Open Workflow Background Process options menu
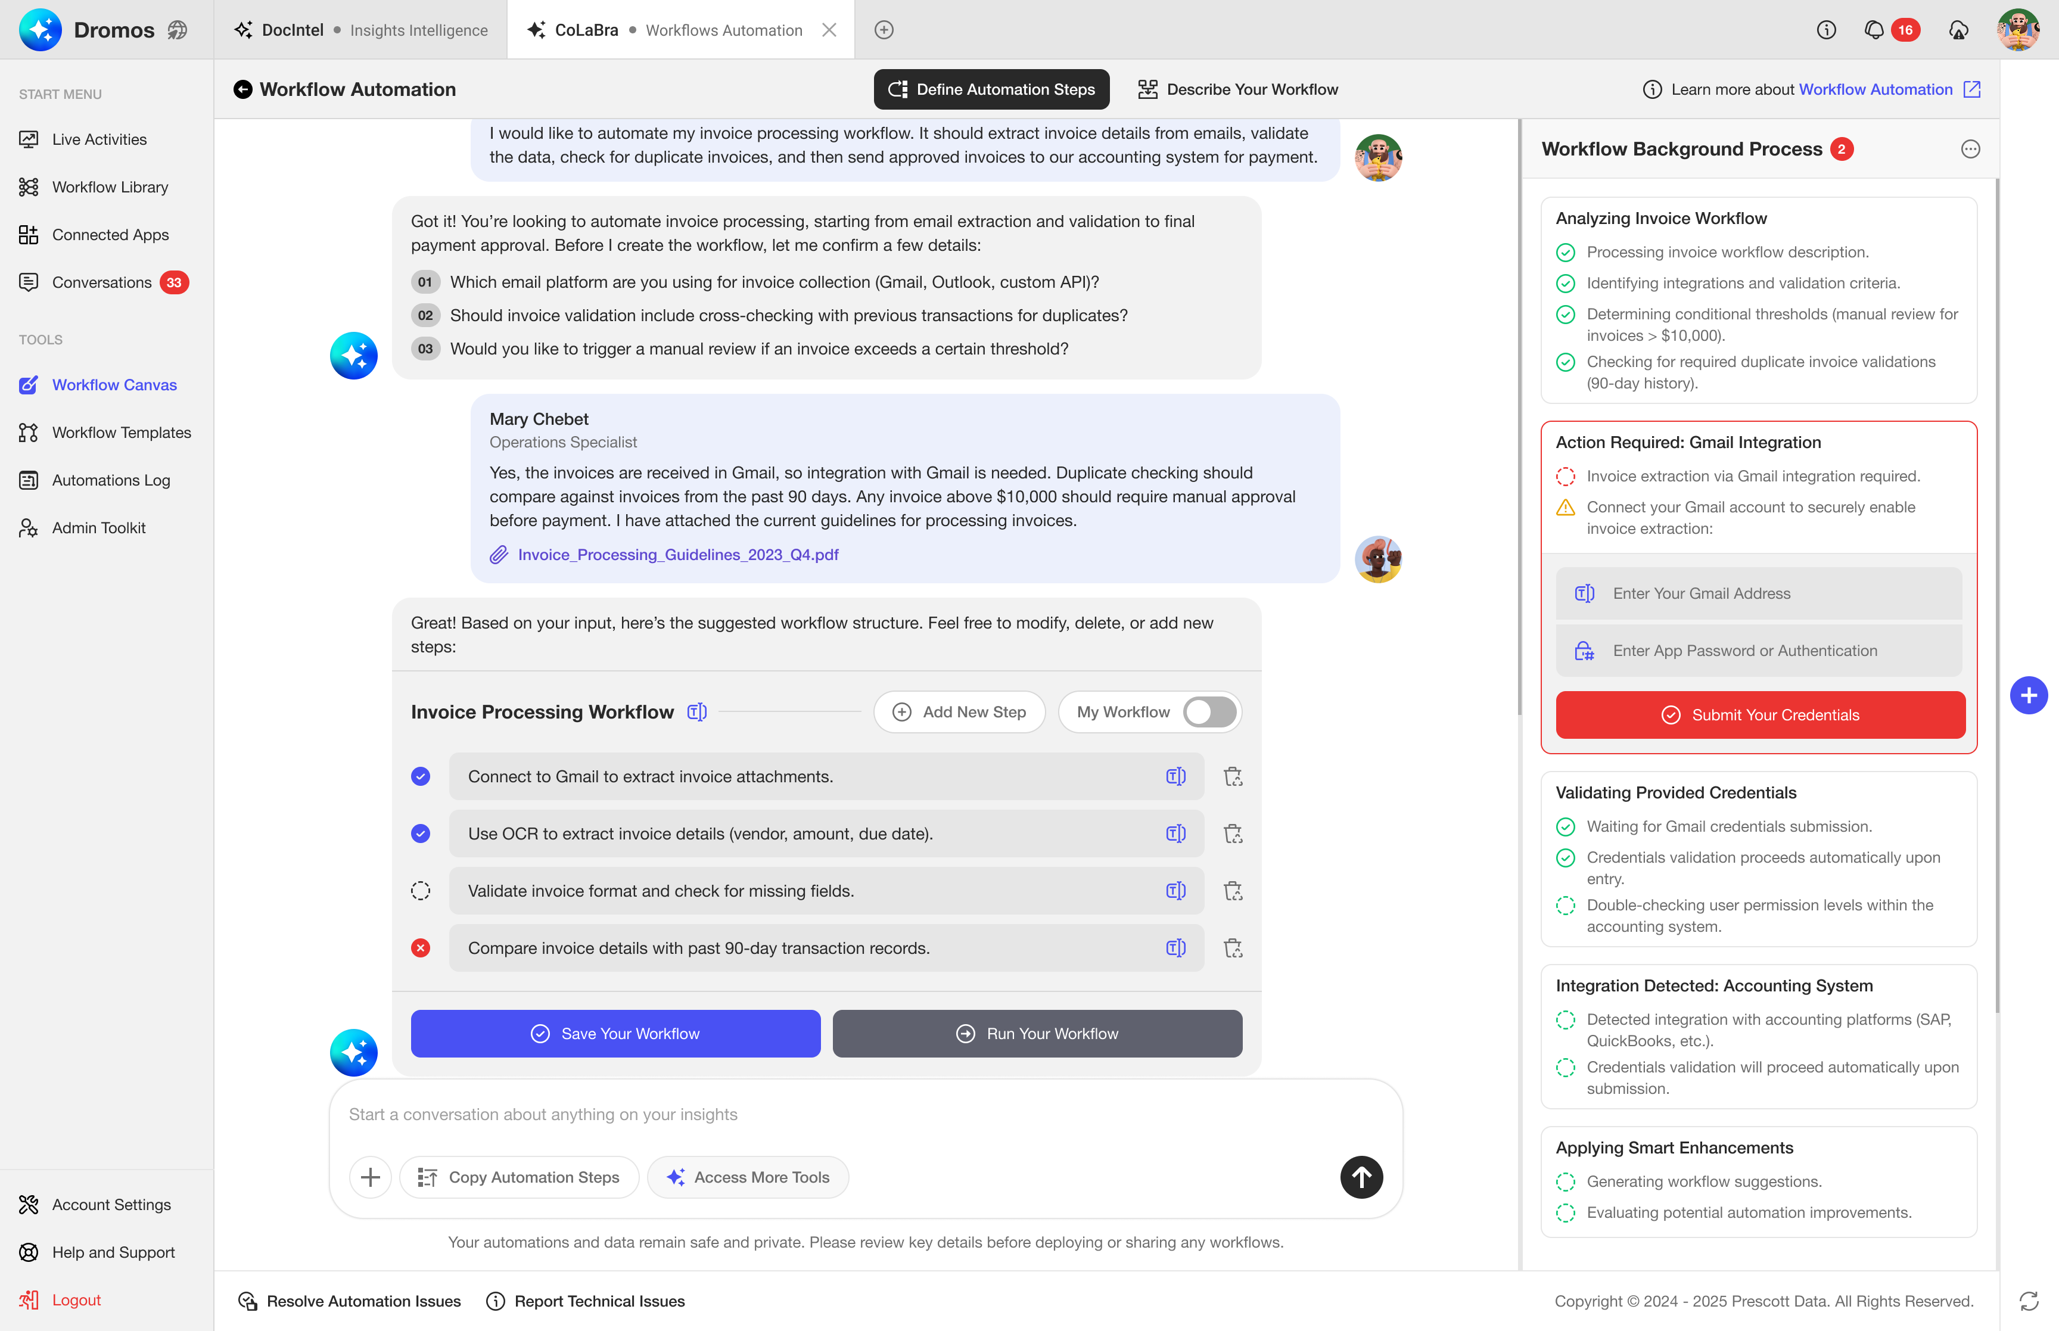Image resolution: width=2059 pixels, height=1331 pixels. pos(1969,150)
